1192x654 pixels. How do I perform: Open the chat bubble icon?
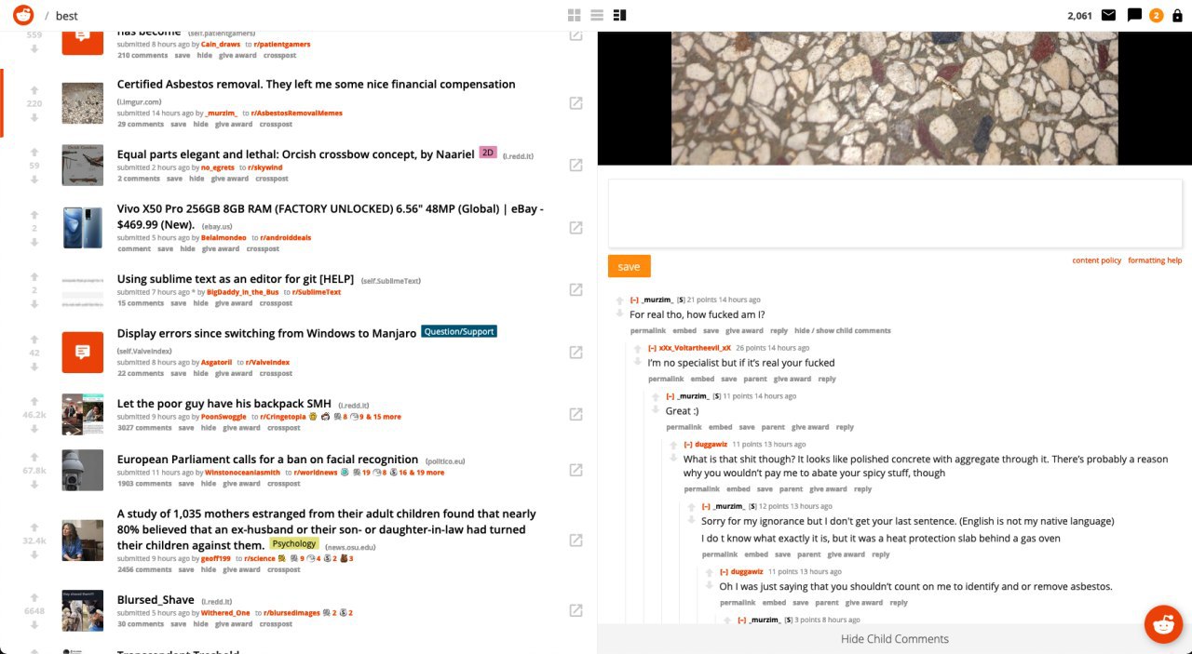click(x=1134, y=15)
